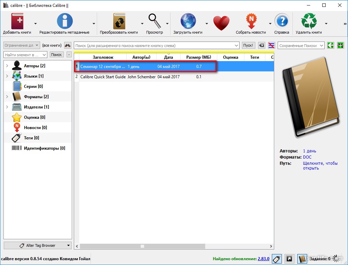This screenshot has width=348, height=265.
Task: Click the green plus save-search icon
Action: (340, 46)
